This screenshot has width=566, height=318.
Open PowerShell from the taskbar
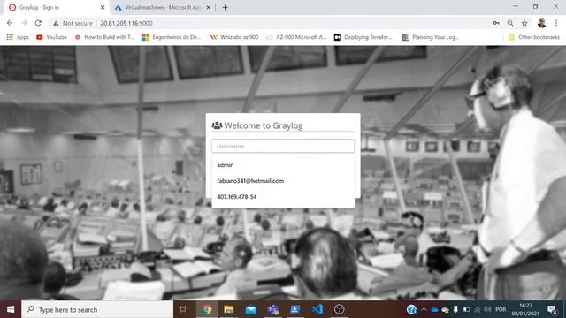click(x=295, y=309)
